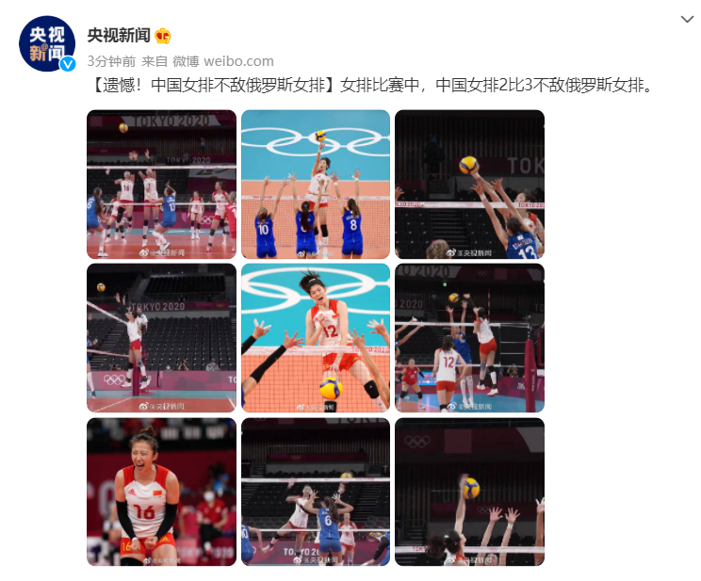Image resolution: width=701 pixels, height=581 pixels.
Task: Open photo with blue jersey number 6
Action: [316, 492]
